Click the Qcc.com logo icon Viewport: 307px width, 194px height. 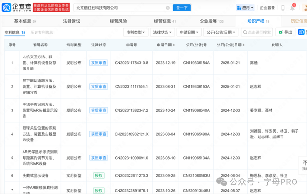[16, 8]
